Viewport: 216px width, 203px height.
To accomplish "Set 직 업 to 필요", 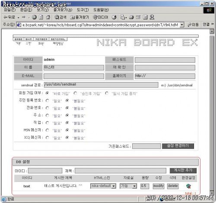I will coord(47,123).
